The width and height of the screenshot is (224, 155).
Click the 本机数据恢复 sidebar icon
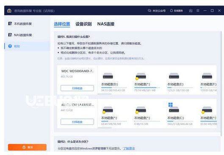pos(10,24)
